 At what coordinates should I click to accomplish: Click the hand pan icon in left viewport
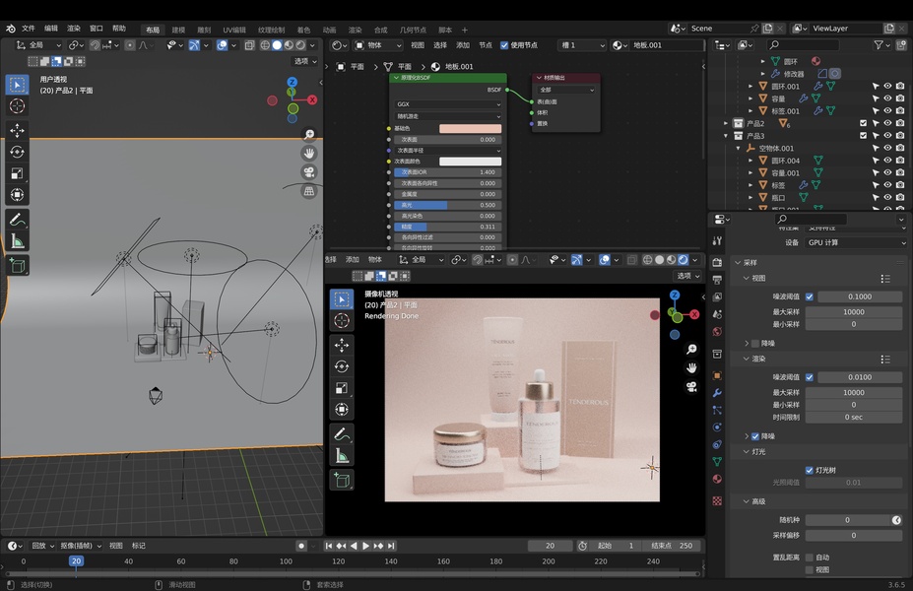(309, 154)
